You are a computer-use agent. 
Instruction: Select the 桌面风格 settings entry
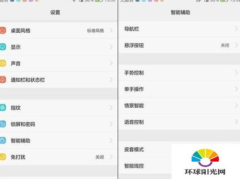(59, 30)
